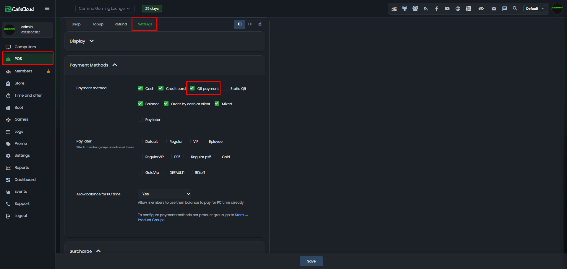
Task: Click the admin avatar in sidebar
Action: (9, 30)
